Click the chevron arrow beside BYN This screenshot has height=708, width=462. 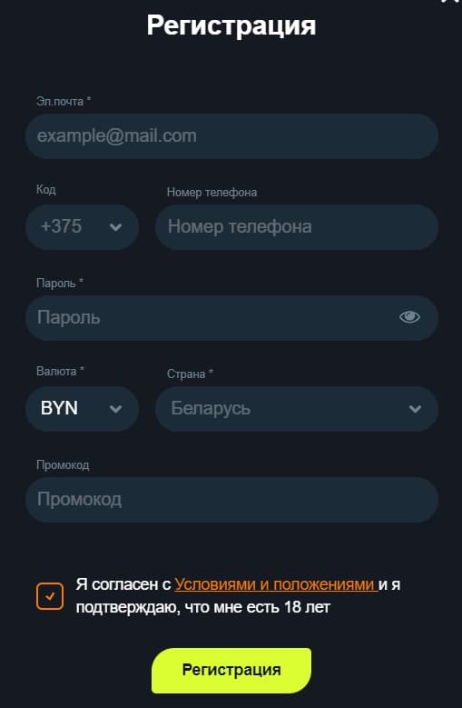[x=116, y=409]
